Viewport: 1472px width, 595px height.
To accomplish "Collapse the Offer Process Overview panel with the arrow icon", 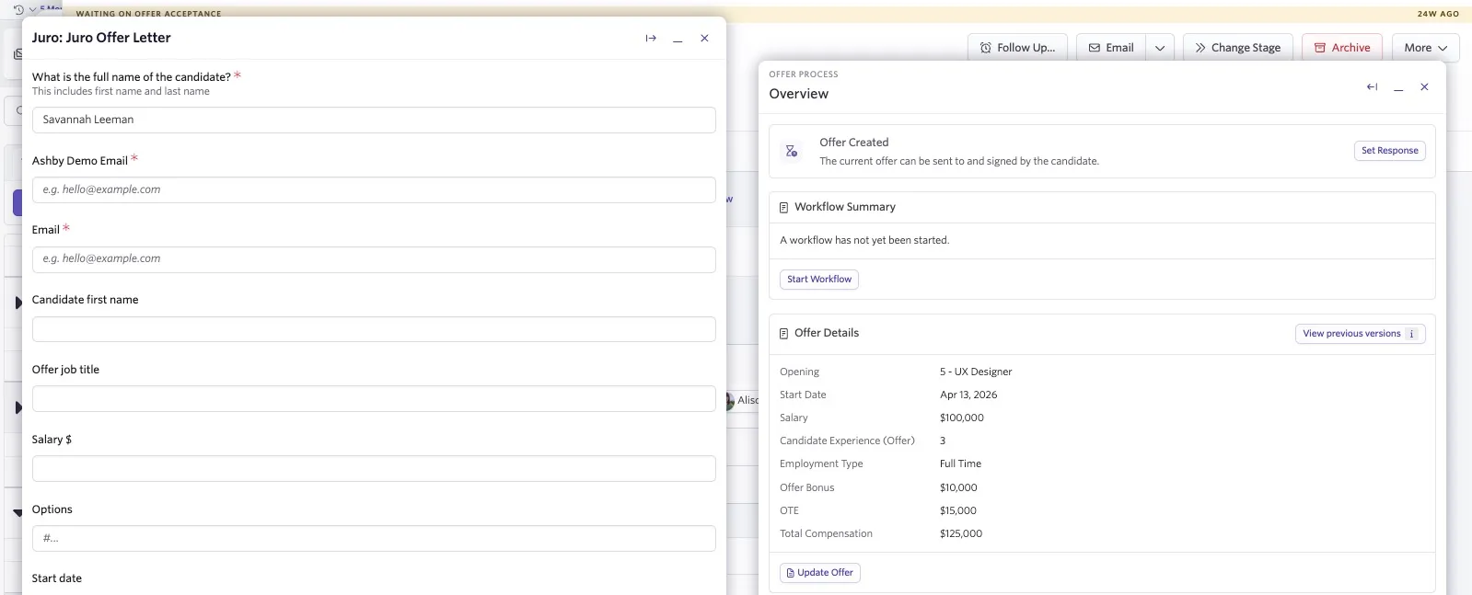I will pyautogui.click(x=1372, y=87).
